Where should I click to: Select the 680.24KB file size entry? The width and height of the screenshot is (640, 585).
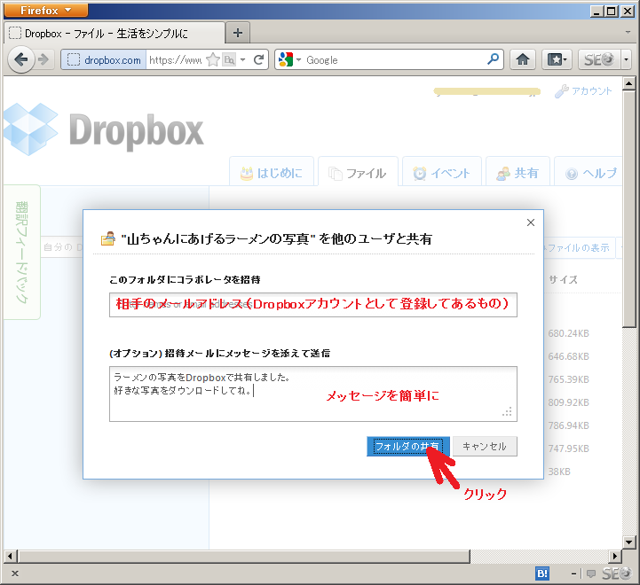pyautogui.click(x=569, y=333)
